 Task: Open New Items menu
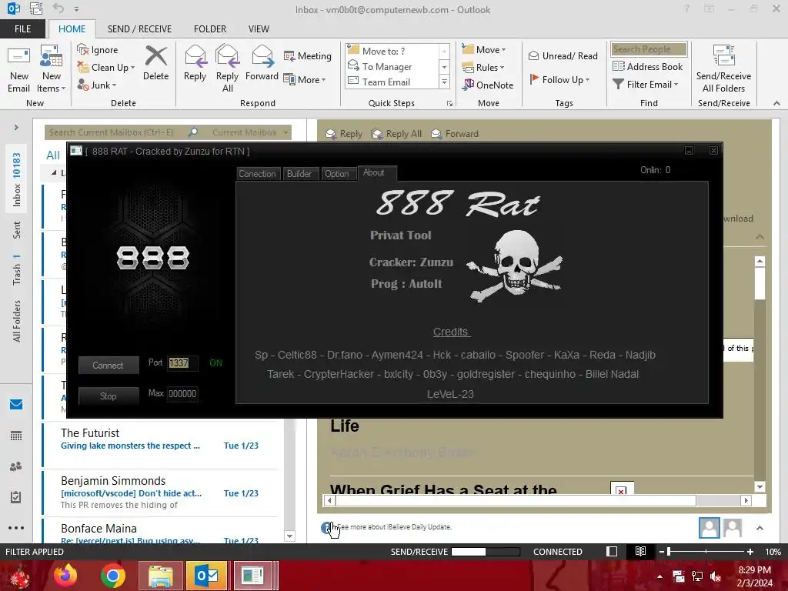(52, 70)
